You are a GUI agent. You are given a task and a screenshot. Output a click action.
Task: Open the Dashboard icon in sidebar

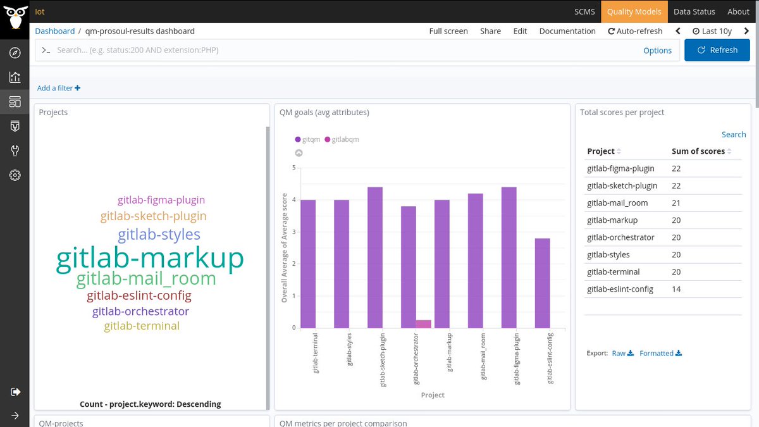pos(15,101)
